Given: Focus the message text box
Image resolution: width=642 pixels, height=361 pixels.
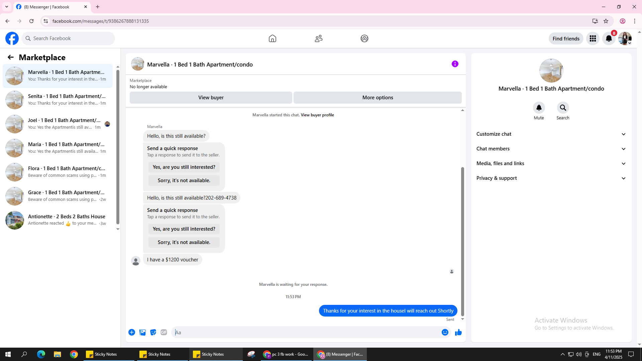Looking at the screenshot, I should tap(308, 332).
